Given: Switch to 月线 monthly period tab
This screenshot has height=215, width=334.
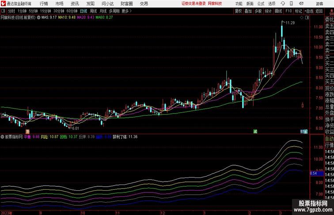Looking at the screenshot, I should 103,11.
